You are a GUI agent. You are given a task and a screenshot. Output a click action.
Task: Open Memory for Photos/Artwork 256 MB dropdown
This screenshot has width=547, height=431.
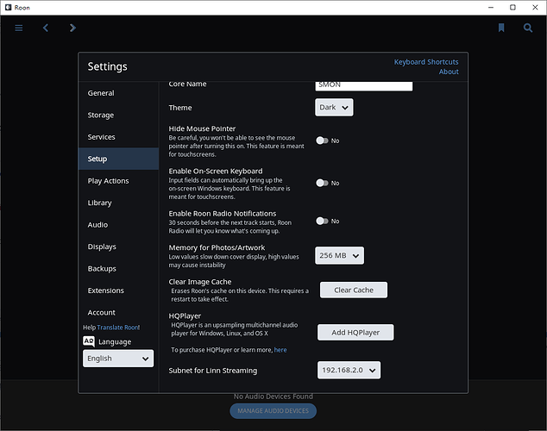tap(339, 255)
